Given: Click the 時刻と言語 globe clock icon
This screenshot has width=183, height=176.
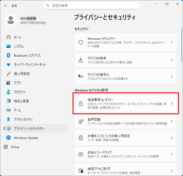Looking at the screenshot, I should click(x=8, y=101).
